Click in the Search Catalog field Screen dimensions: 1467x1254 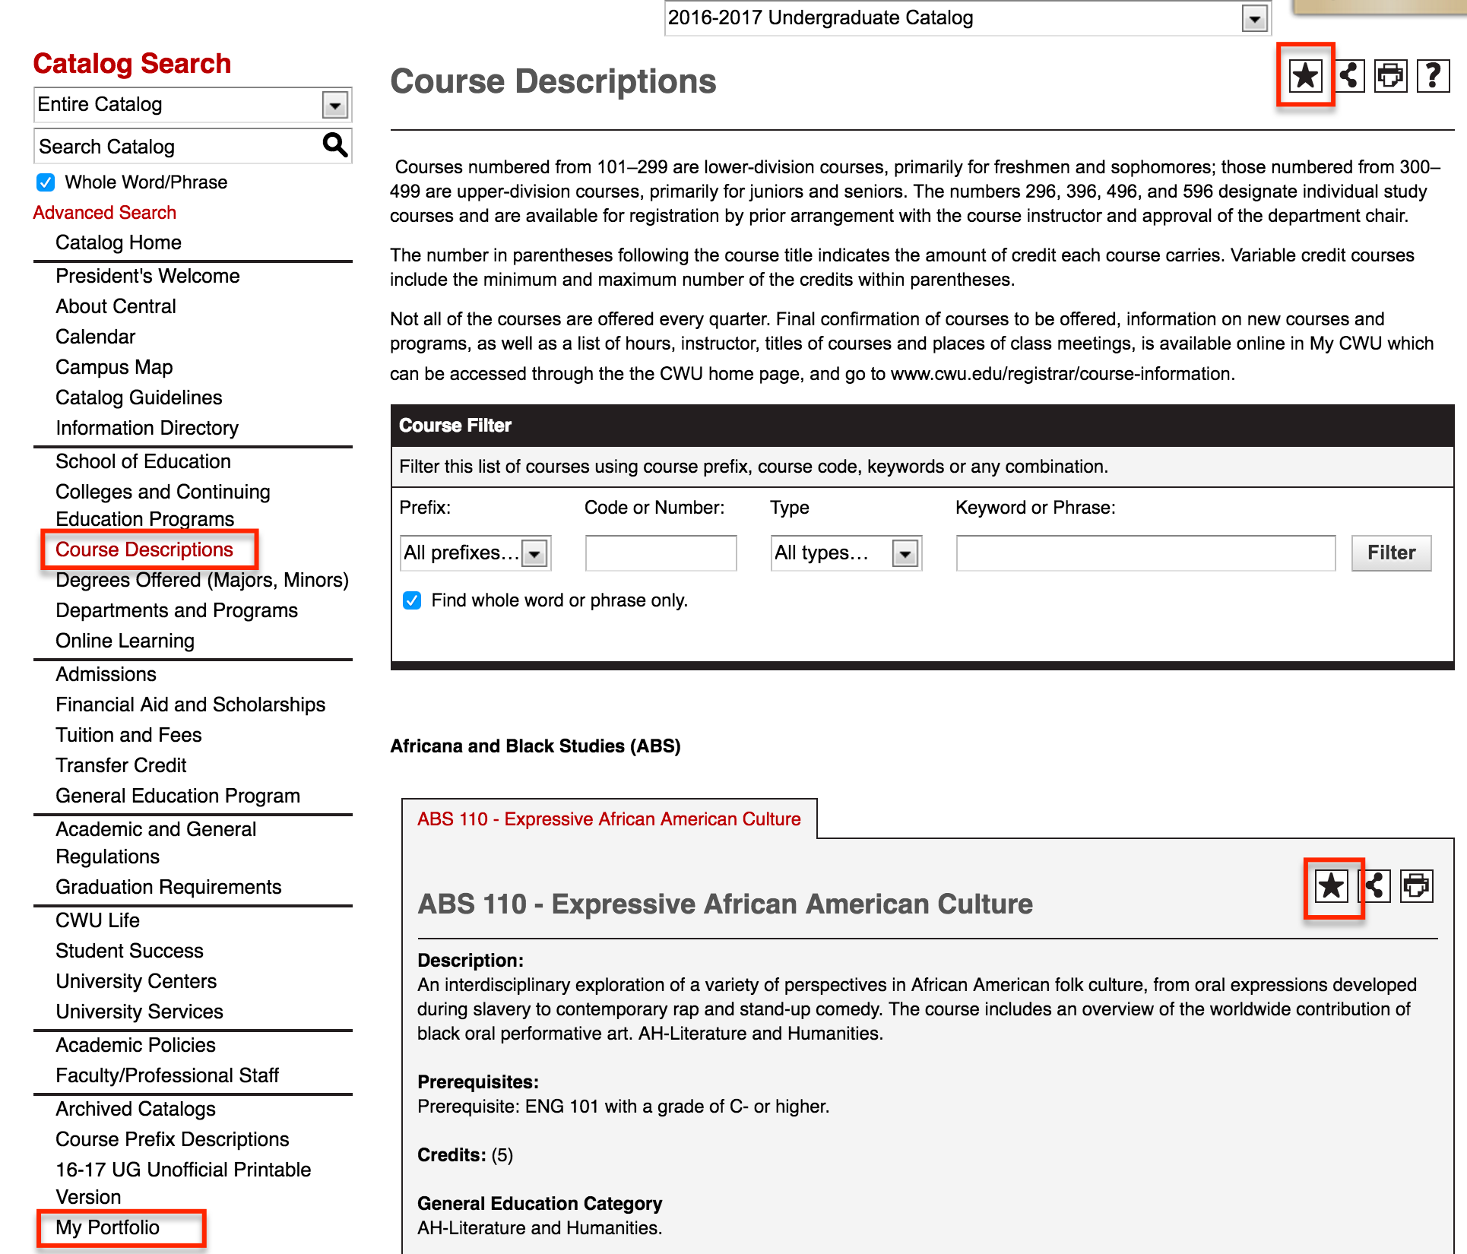click(x=179, y=146)
